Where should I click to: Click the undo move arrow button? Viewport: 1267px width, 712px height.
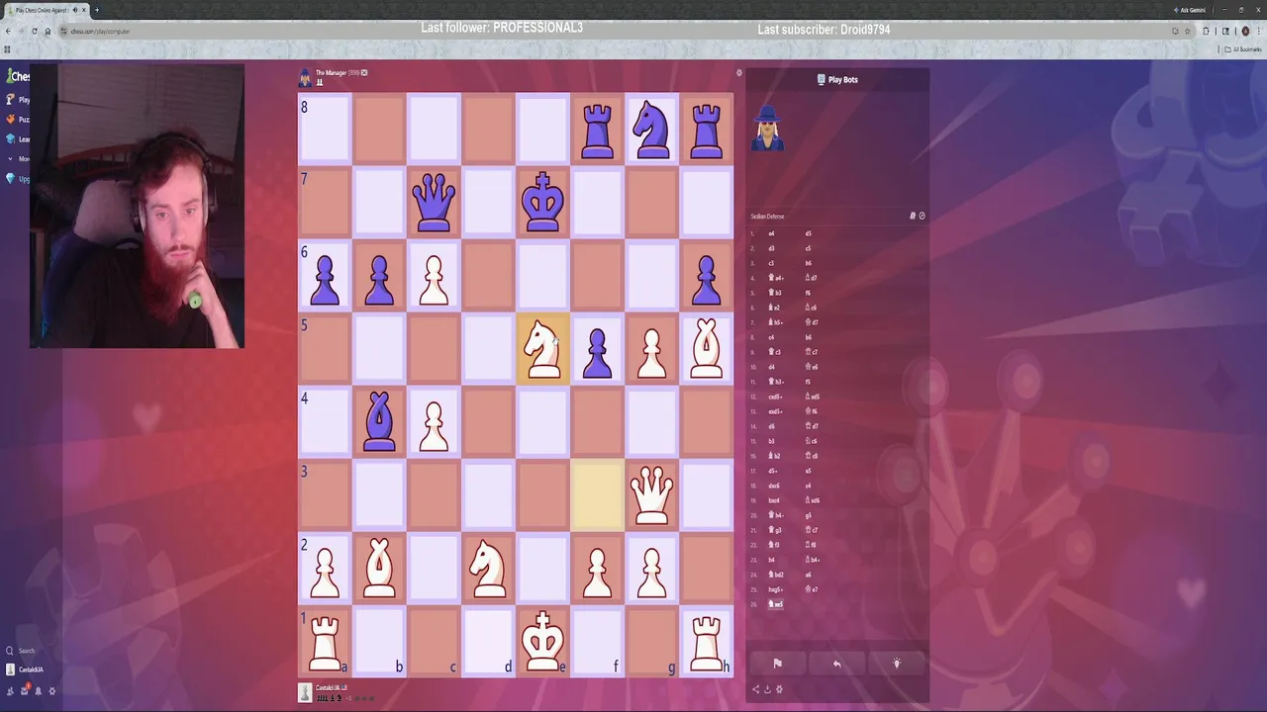[x=836, y=664]
